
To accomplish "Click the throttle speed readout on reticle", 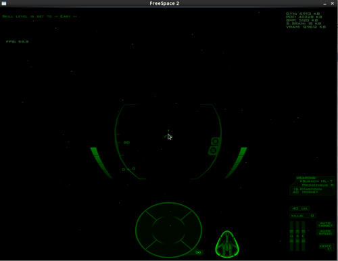I will pos(126,143).
